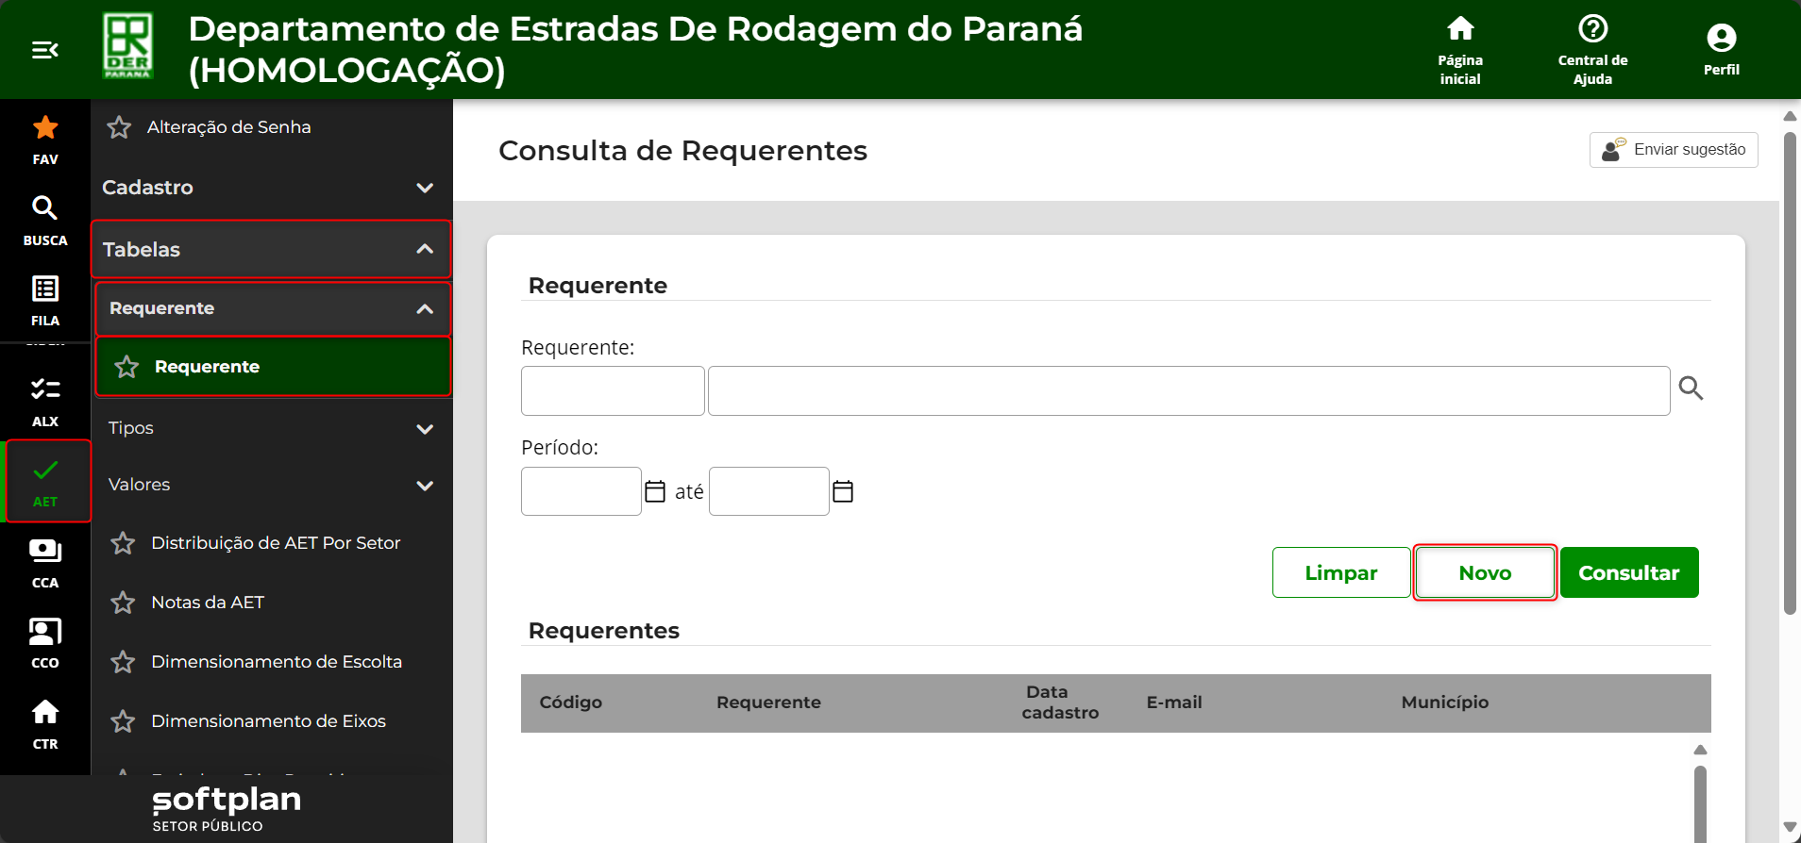The height and width of the screenshot is (843, 1801).
Task: Open the Período end date calendar
Action: click(x=843, y=491)
